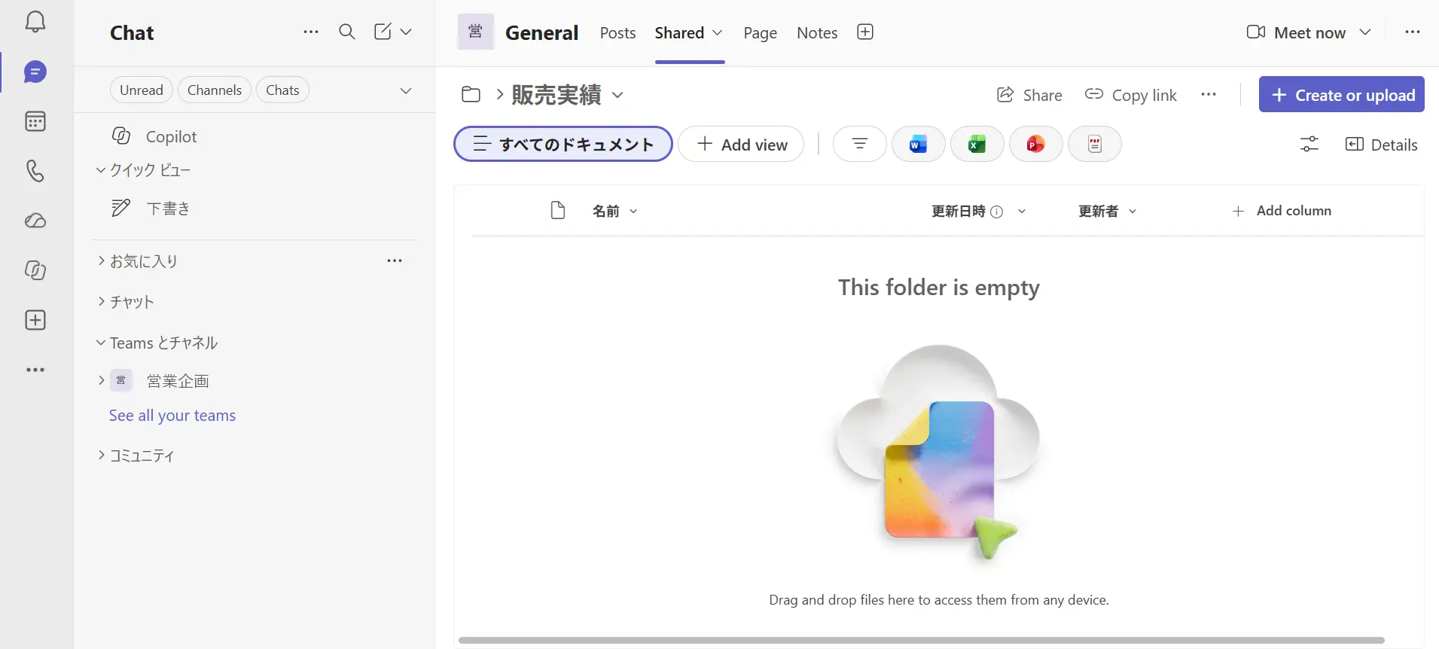Switch to the Notes tab
1439x649 pixels.
tap(817, 32)
